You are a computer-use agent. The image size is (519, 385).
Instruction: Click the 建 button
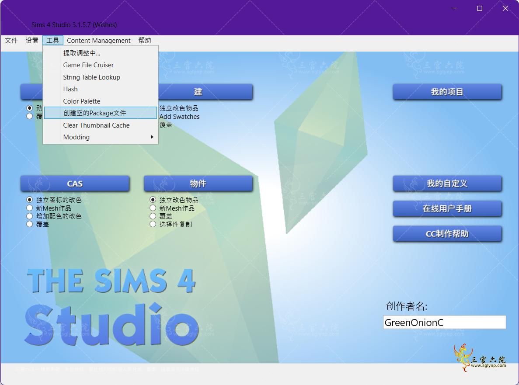[206, 92]
